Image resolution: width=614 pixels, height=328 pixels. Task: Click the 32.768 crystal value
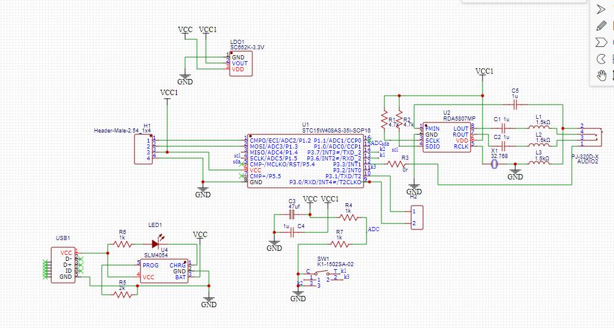click(x=499, y=156)
